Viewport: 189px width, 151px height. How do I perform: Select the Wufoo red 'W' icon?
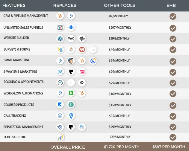click(82, 49)
